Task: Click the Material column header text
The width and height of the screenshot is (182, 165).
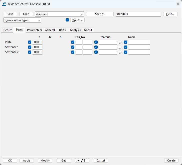Action: 106,37
